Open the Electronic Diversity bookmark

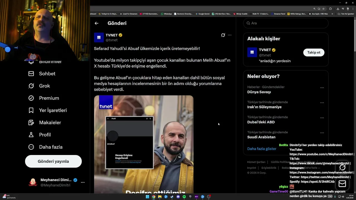coord(183,14)
